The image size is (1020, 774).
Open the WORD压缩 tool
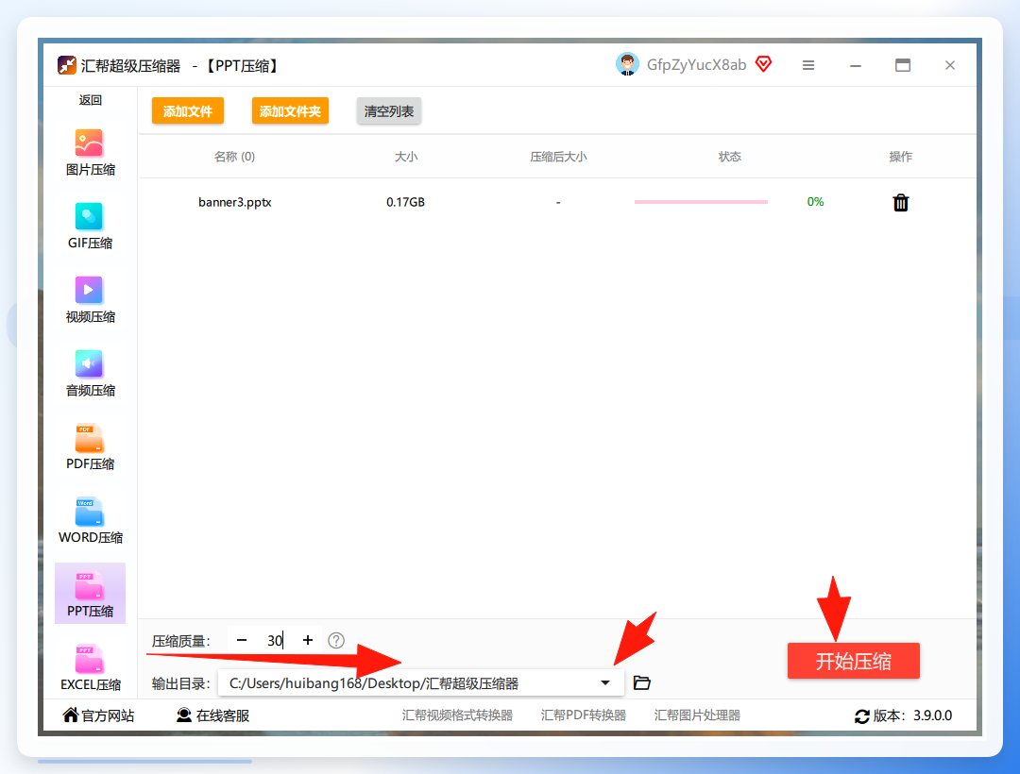click(x=90, y=520)
